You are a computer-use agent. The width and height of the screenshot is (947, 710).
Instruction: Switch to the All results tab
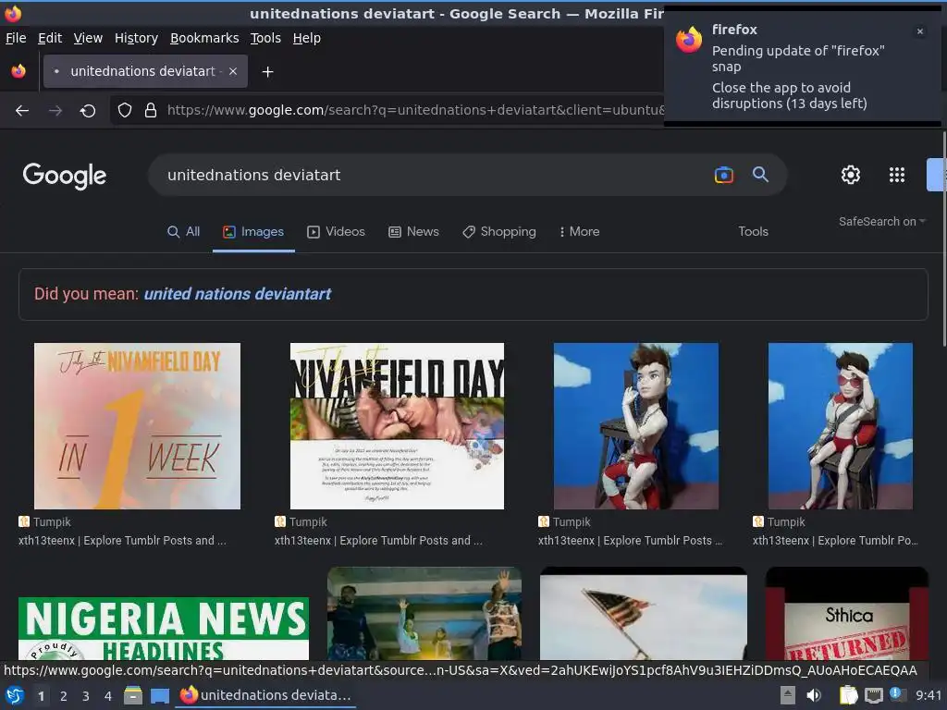coord(184,232)
